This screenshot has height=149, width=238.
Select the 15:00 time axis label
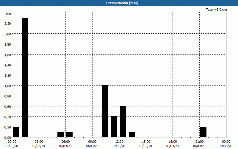click(146, 142)
